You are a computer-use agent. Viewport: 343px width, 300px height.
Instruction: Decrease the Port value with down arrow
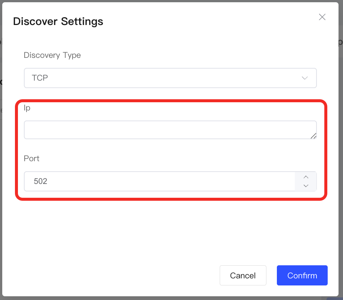pos(306,186)
